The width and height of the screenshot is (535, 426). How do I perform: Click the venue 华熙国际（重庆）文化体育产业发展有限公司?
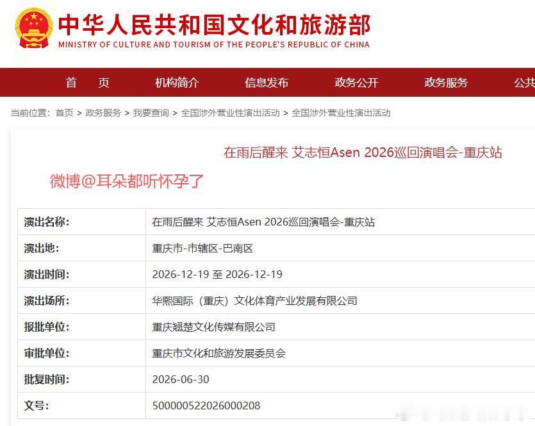[x=254, y=301]
